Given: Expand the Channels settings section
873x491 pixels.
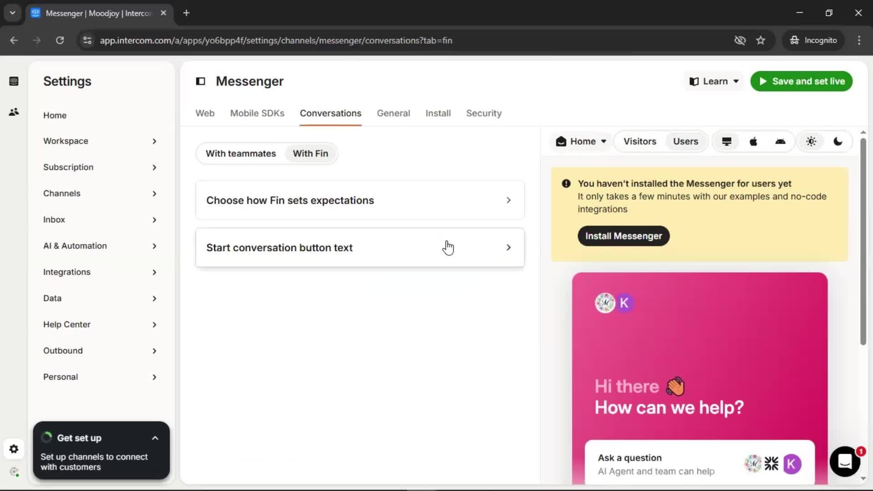Looking at the screenshot, I should pos(100,194).
